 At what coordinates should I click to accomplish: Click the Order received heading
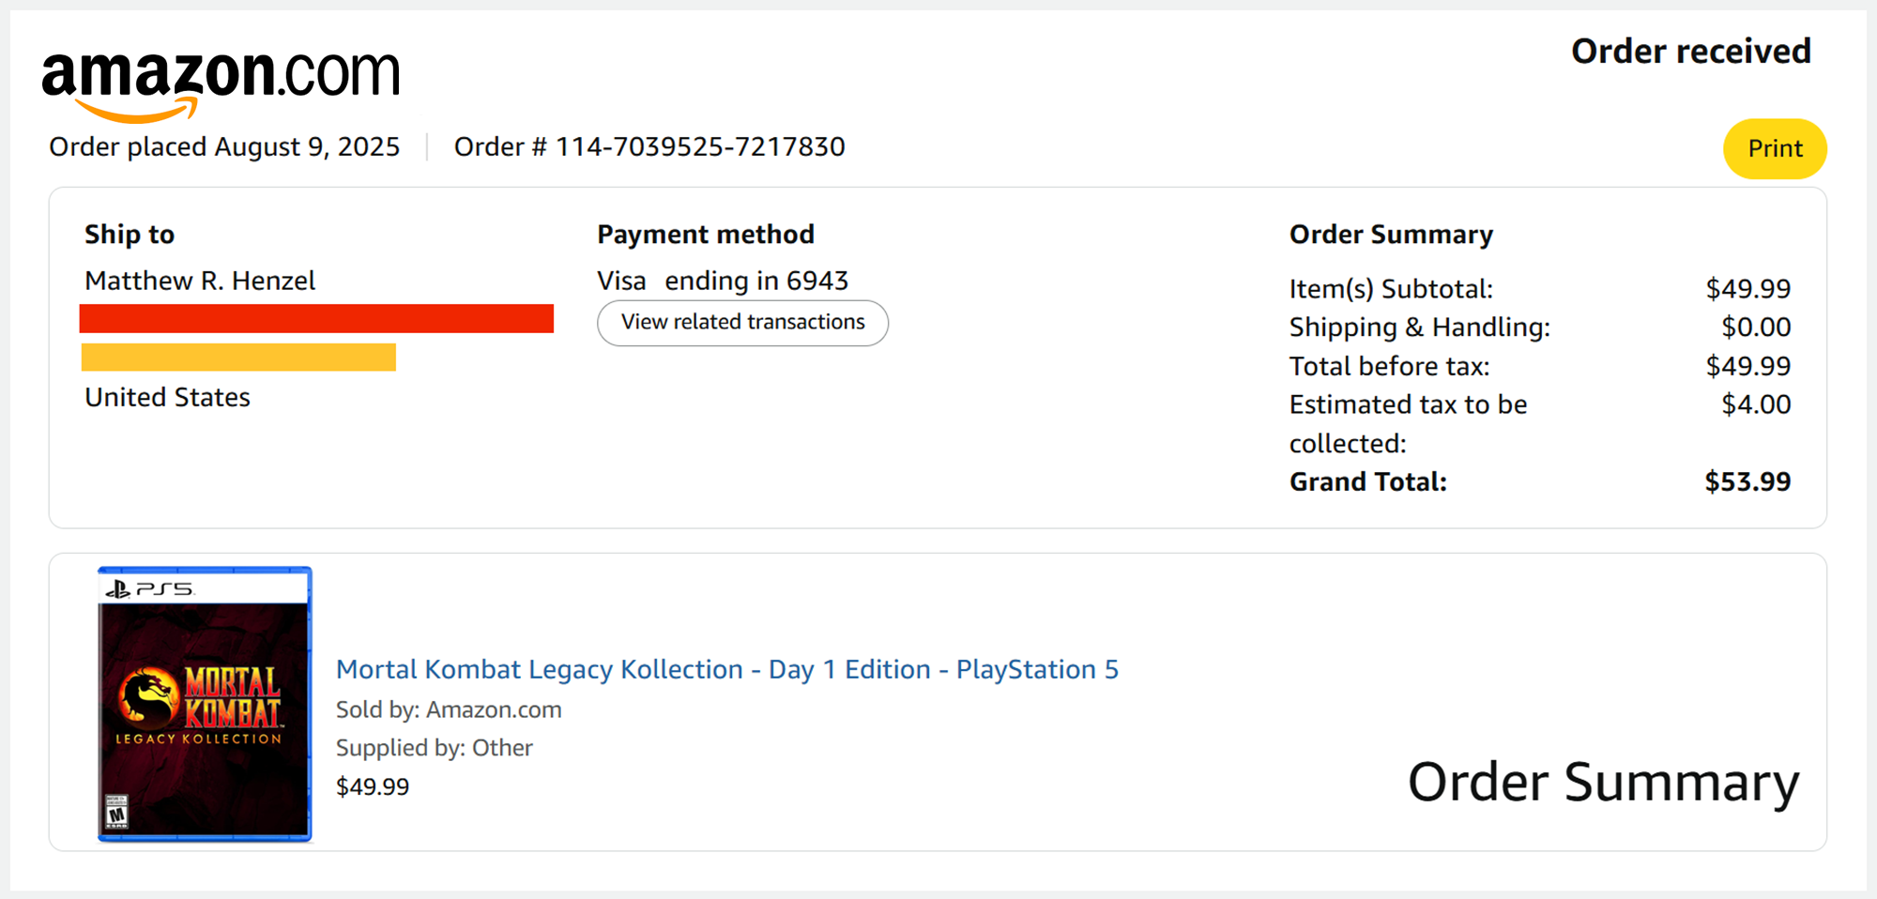pos(1690,52)
